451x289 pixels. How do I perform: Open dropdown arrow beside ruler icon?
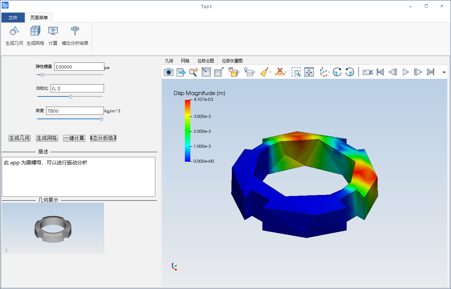pos(286,72)
